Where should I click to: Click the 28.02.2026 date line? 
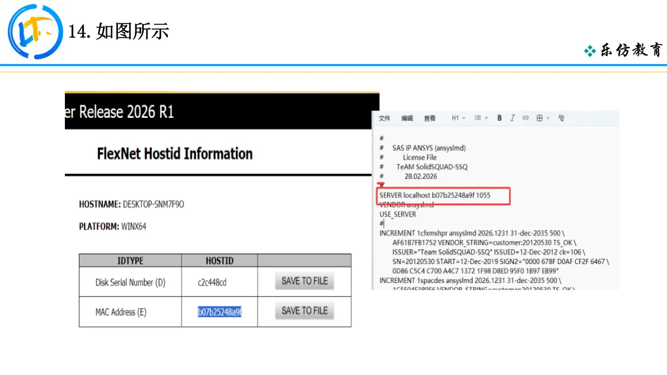421,176
